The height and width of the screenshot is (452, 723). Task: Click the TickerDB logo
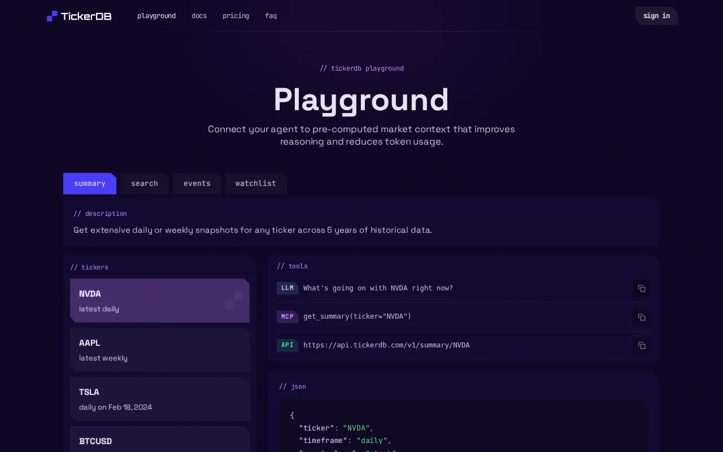click(x=79, y=16)
